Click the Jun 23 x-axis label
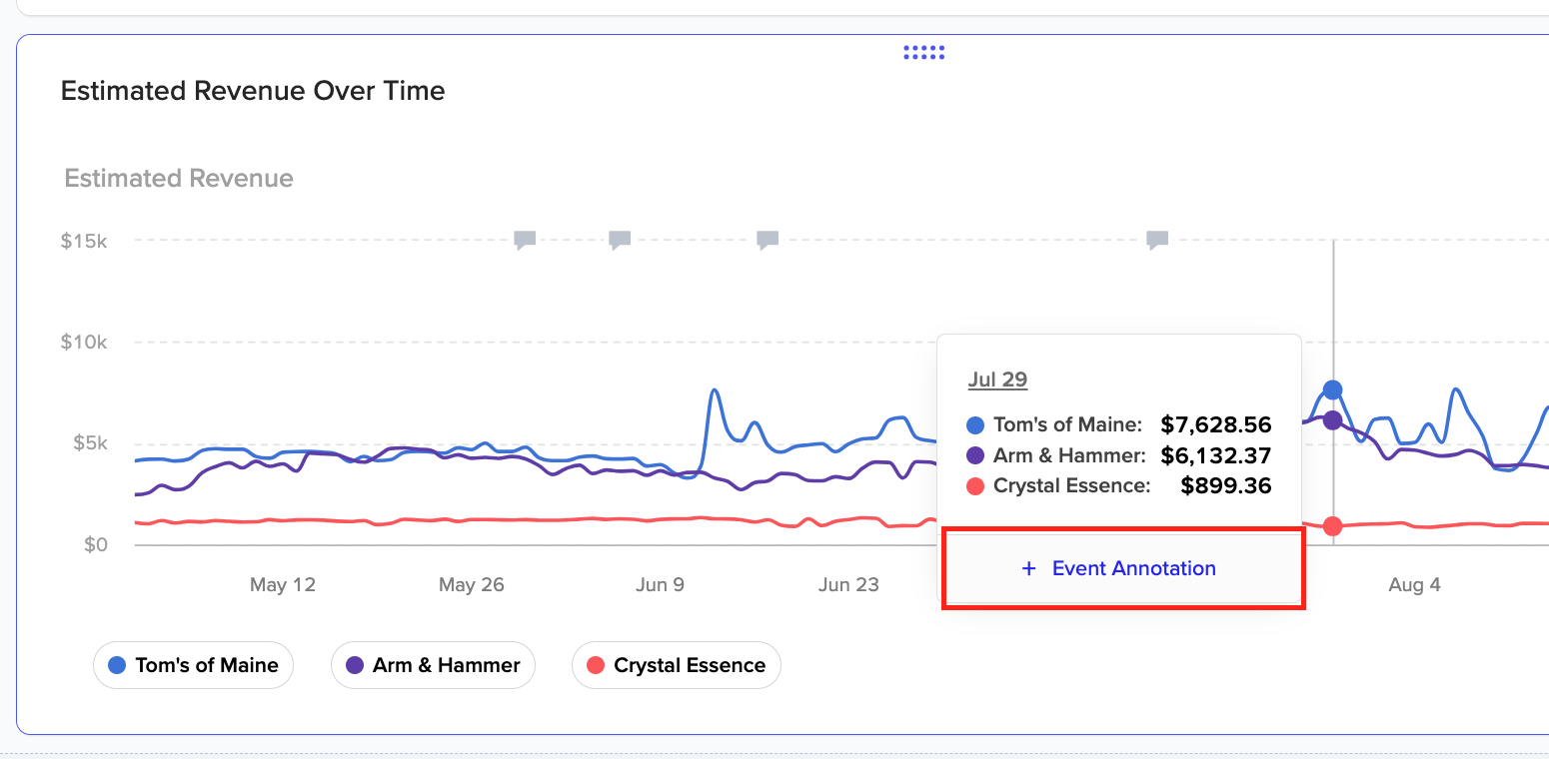Viewport: 1549px width, 759px height. click(848, 585)
